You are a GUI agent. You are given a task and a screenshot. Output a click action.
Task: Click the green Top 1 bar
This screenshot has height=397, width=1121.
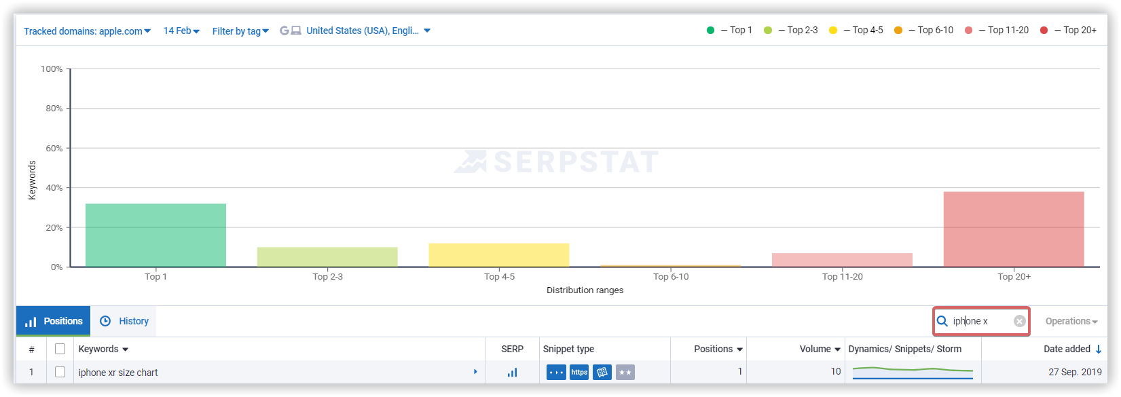[x=155, y=235]
